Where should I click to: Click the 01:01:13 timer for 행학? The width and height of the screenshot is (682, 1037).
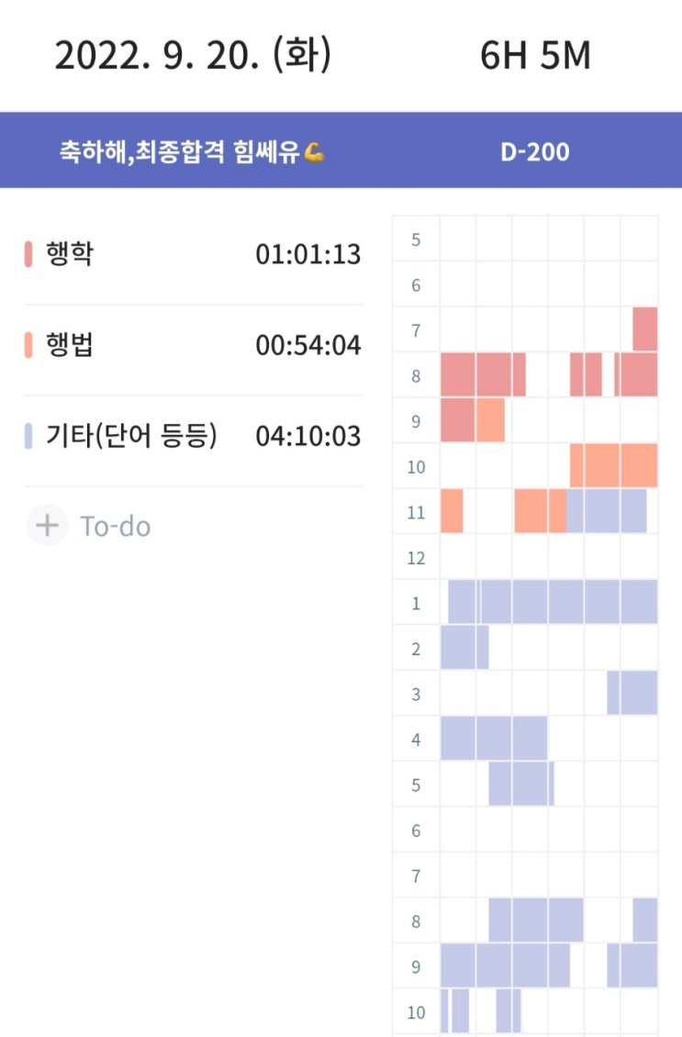(x=307, y=255)
